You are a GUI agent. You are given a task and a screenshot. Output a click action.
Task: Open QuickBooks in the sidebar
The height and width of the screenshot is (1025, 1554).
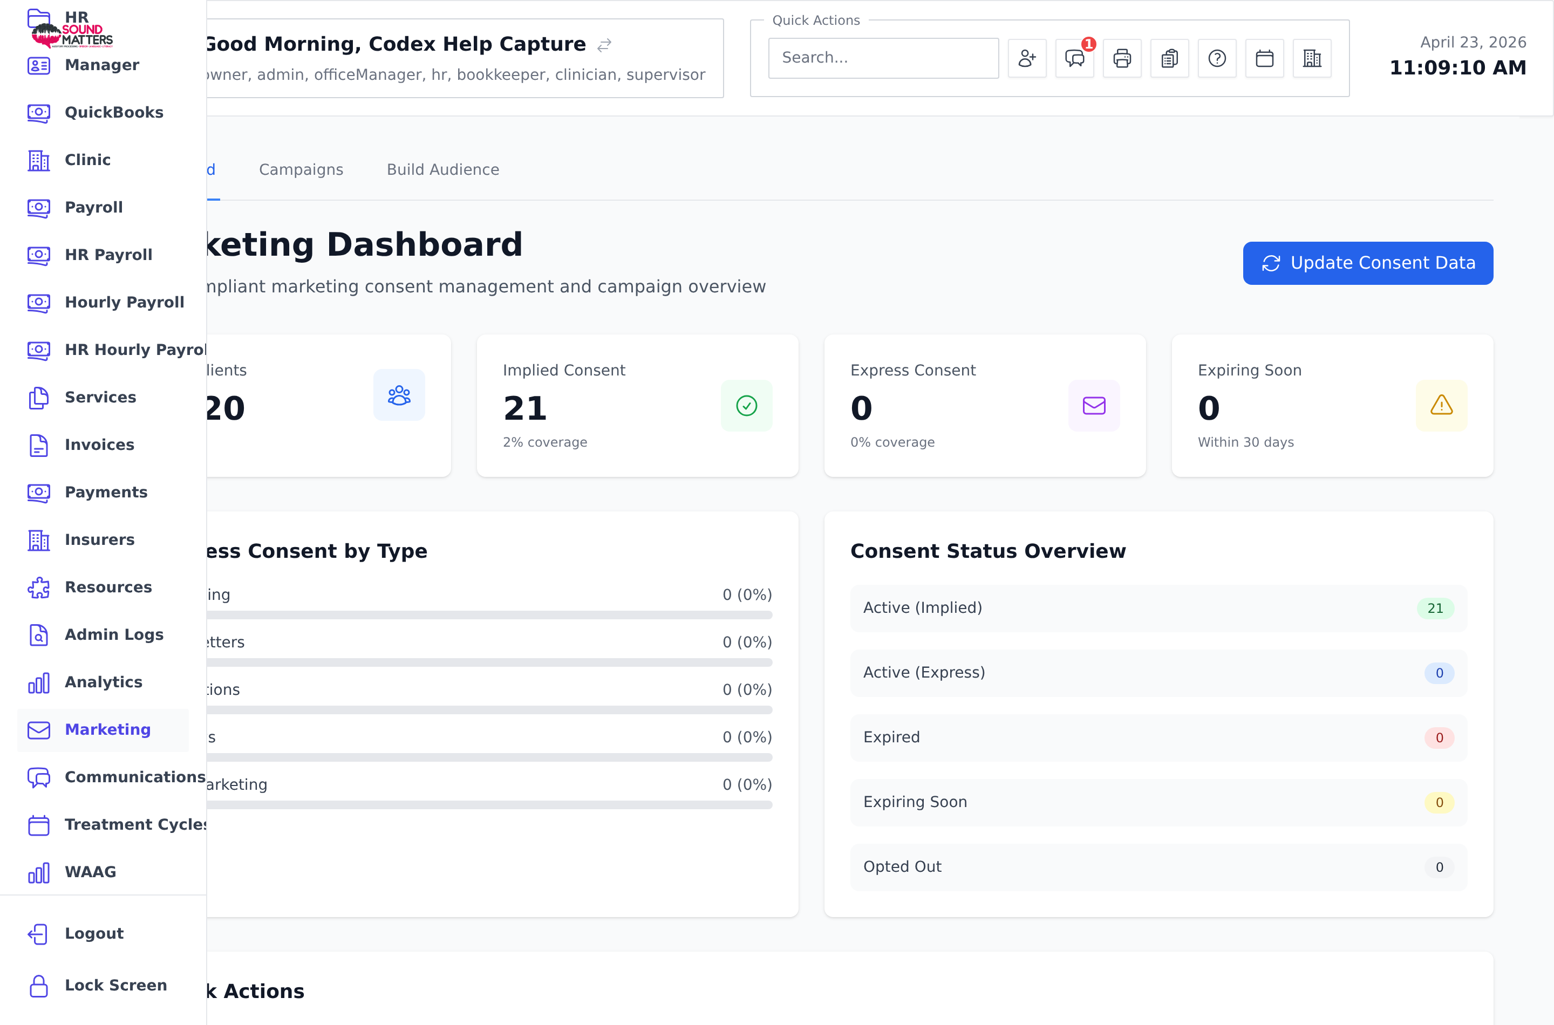103,112
